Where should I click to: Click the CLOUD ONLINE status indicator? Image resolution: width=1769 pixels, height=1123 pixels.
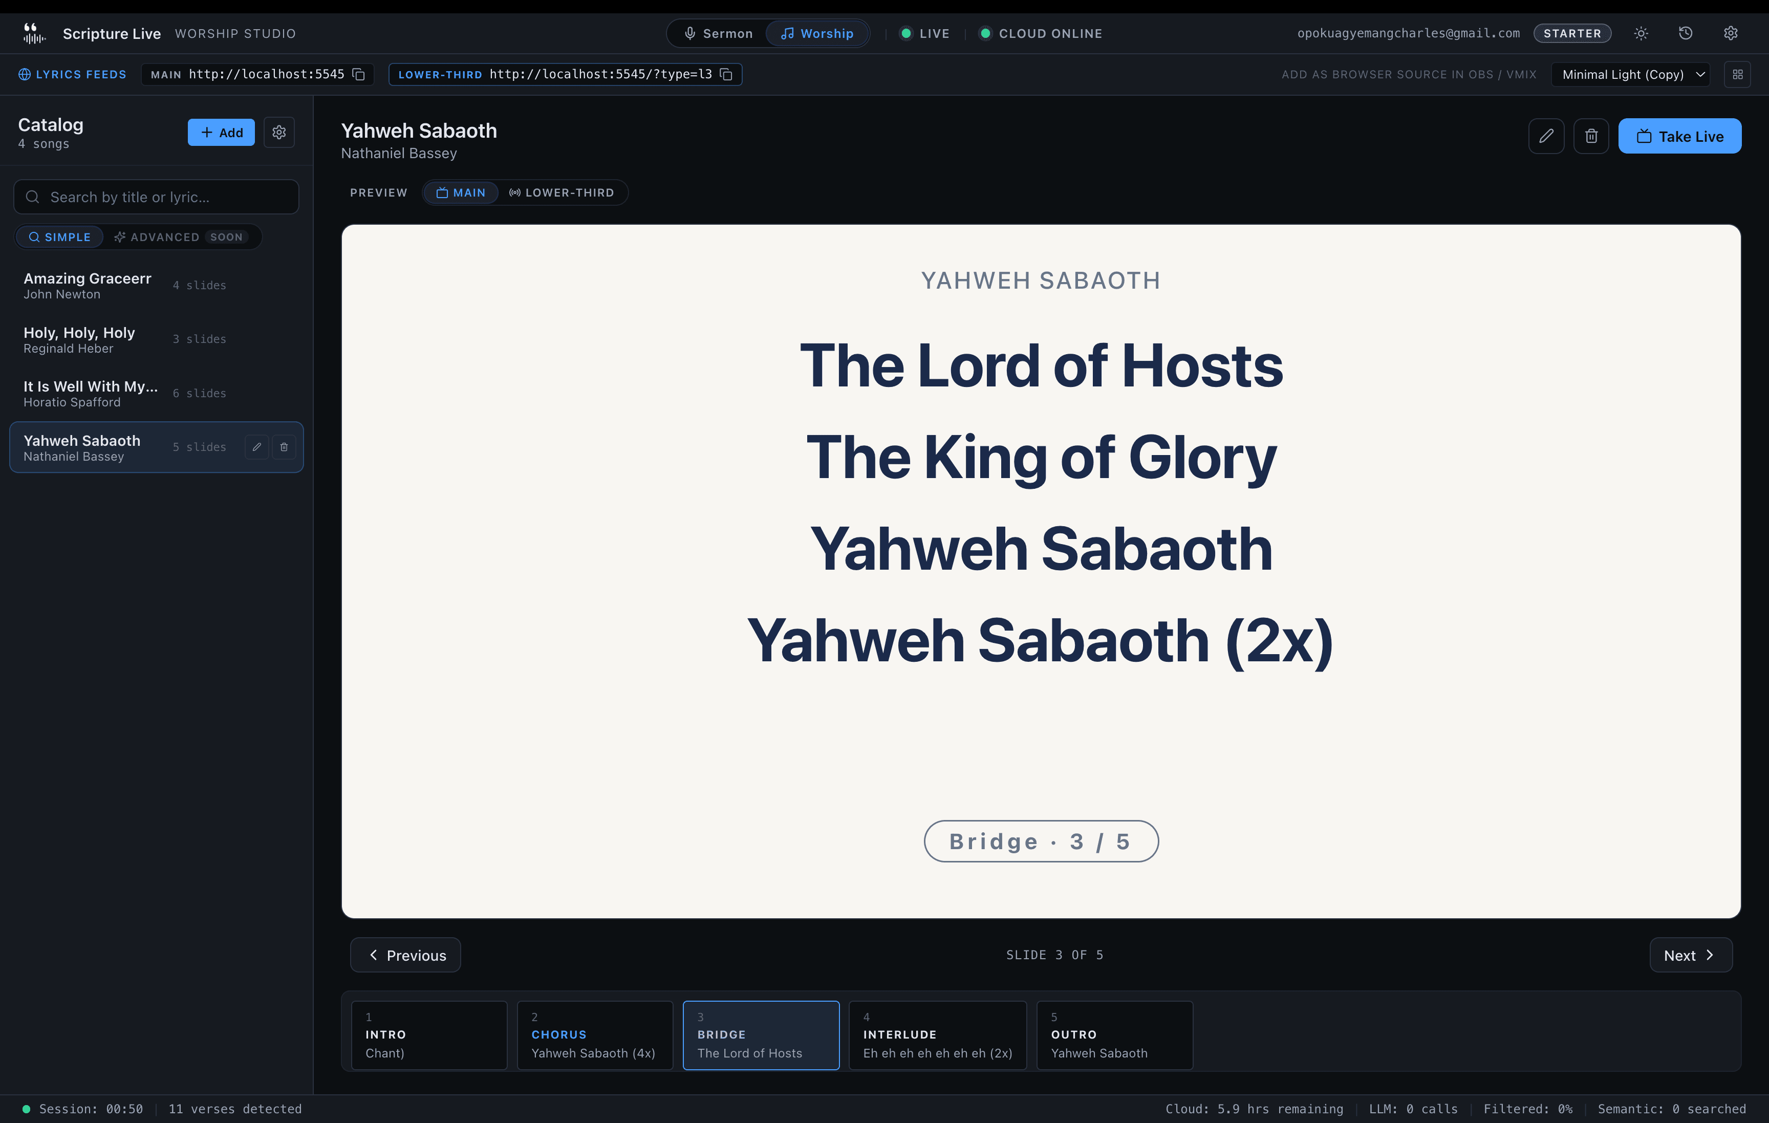coord(1041,34)
